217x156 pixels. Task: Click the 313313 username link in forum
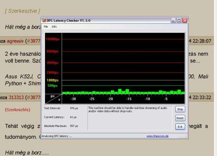point(16,97)
